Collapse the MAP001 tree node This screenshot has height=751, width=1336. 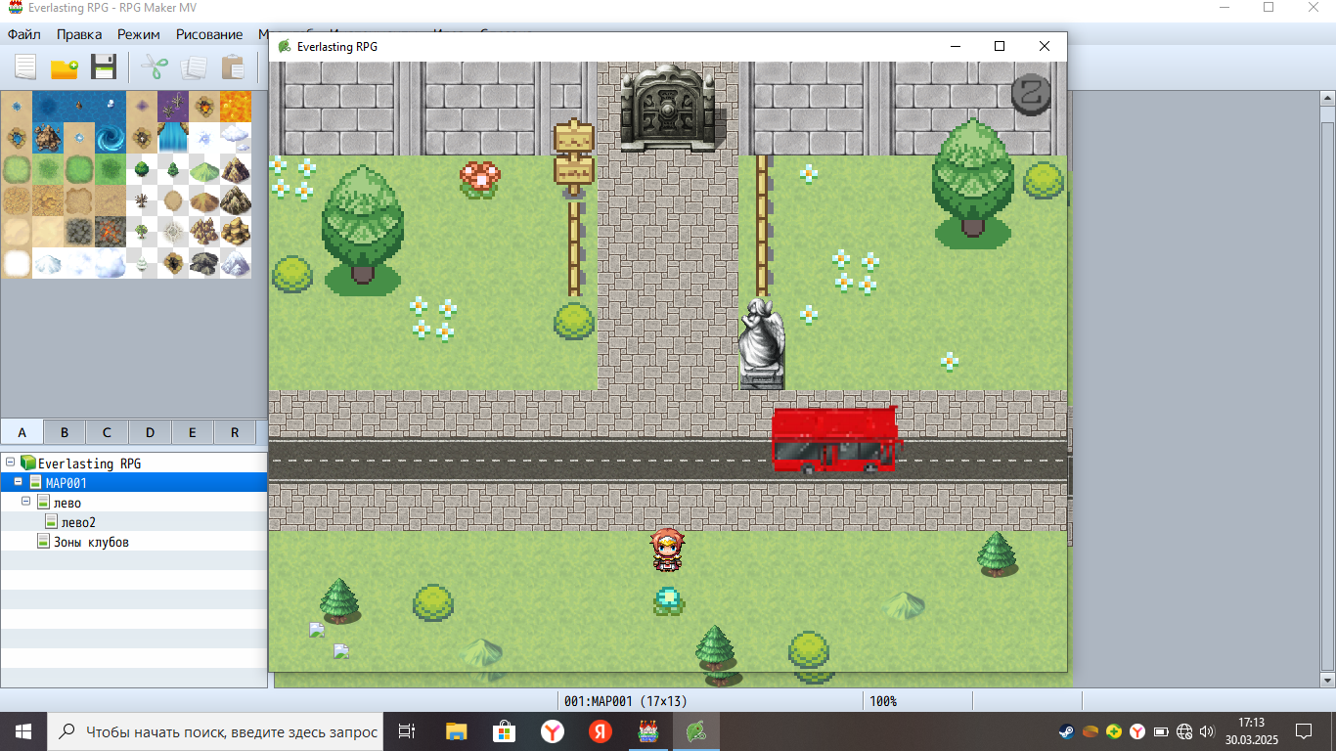tap(19, 482)
